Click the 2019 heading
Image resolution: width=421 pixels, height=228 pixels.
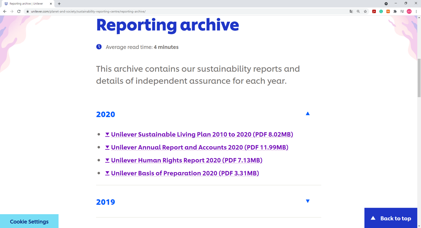click(106, 202)
